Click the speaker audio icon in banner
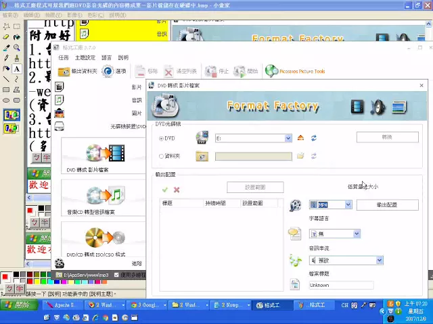 [x=378, y=107]
